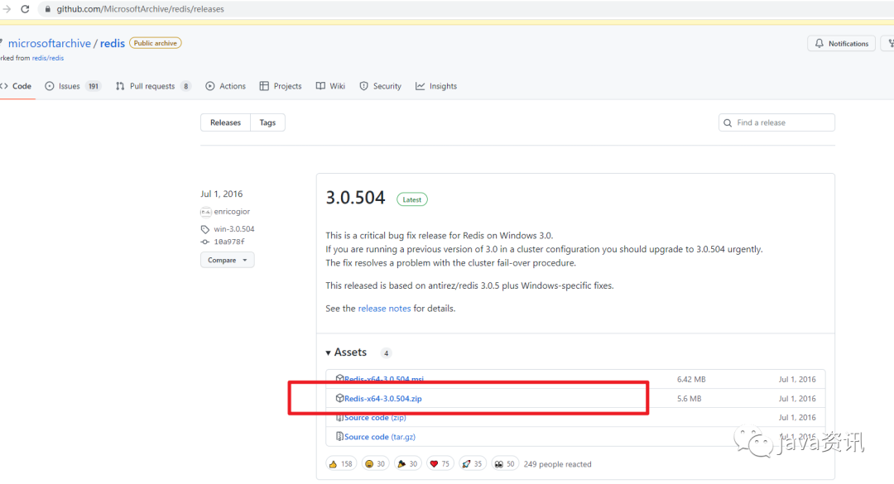This screenshot has height=484, width=894.
Task: Collapse the Assets section triangle
Action: coord(329,353)
